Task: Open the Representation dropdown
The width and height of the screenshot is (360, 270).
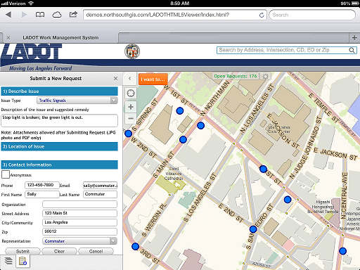Action: click(x=79, y=241)
